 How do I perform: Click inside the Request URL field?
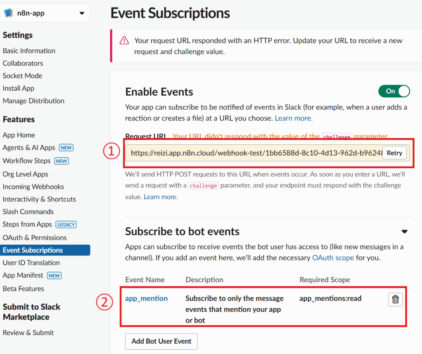click(253, 153)
